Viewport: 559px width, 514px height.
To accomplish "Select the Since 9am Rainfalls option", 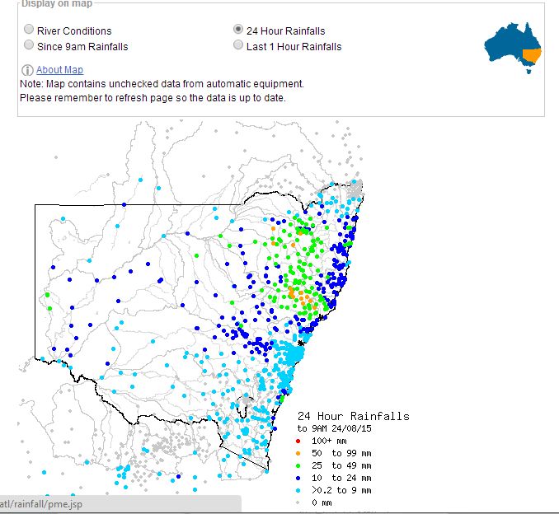I will pos(30,46).
